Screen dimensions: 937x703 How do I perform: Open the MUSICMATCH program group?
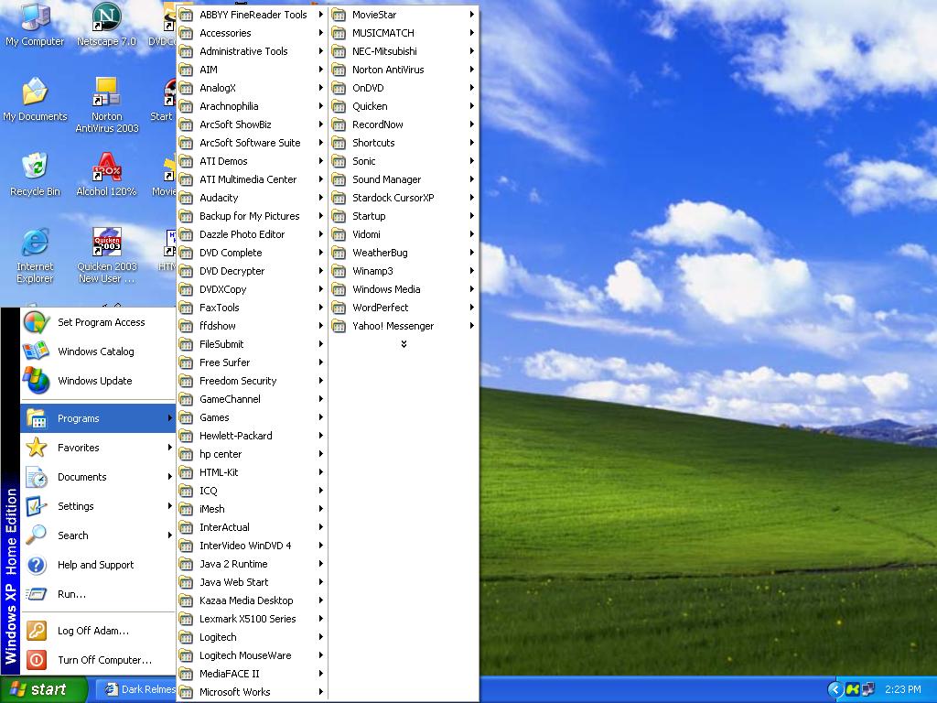point(404,33)
